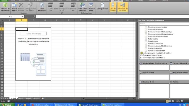Switch to PowerPivot para Excel taskbar window

pos(113,105)
